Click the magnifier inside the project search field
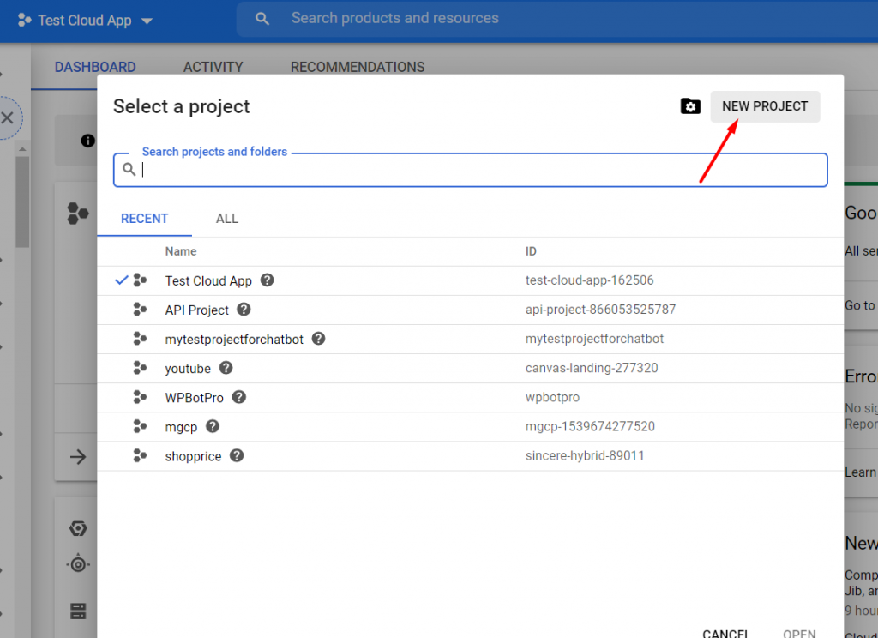The width and height of the screenshot is (878, 638). point(129,170)
